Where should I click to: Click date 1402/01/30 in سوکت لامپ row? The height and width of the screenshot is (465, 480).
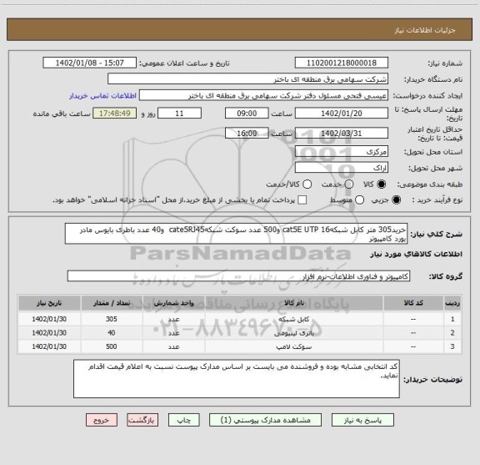coord(49,346)
